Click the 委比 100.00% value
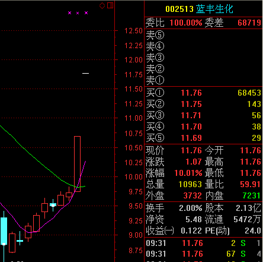This screenshot has width=263, height=262. 186,23
